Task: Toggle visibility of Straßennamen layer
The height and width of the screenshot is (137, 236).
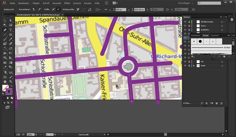Action: [x=185, y=22]
